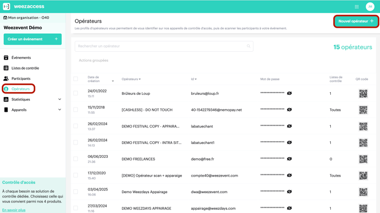Click the Nouvel opérateur button

coord(356,22)
